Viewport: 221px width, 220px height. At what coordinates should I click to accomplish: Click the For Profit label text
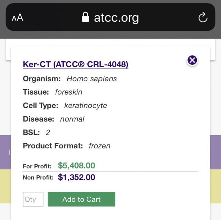(x=37, y=166)
